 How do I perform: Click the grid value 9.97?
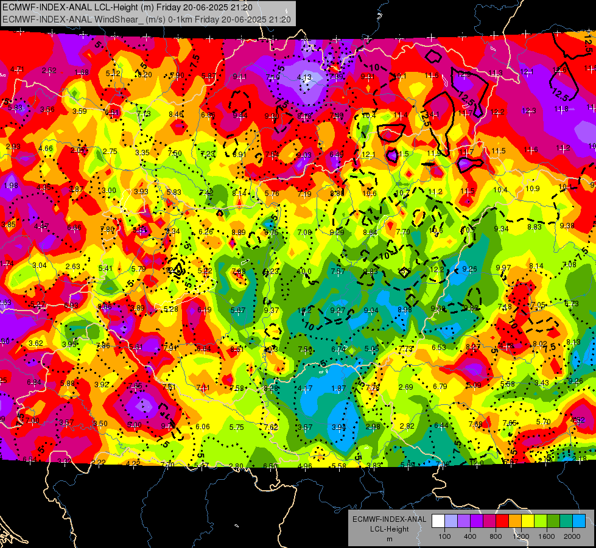503,268
